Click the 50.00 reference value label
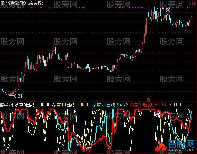Viewport: 197px width, 154px height. point(176,105)
